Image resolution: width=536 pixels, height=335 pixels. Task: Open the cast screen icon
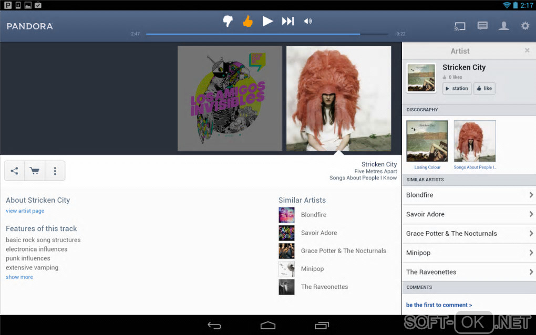(x=460, y=26)
